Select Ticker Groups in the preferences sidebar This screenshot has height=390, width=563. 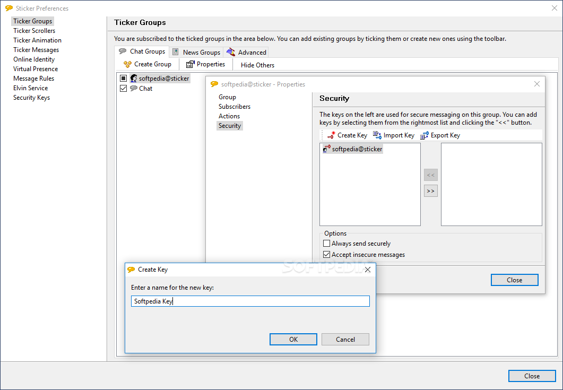pos(33,21)
